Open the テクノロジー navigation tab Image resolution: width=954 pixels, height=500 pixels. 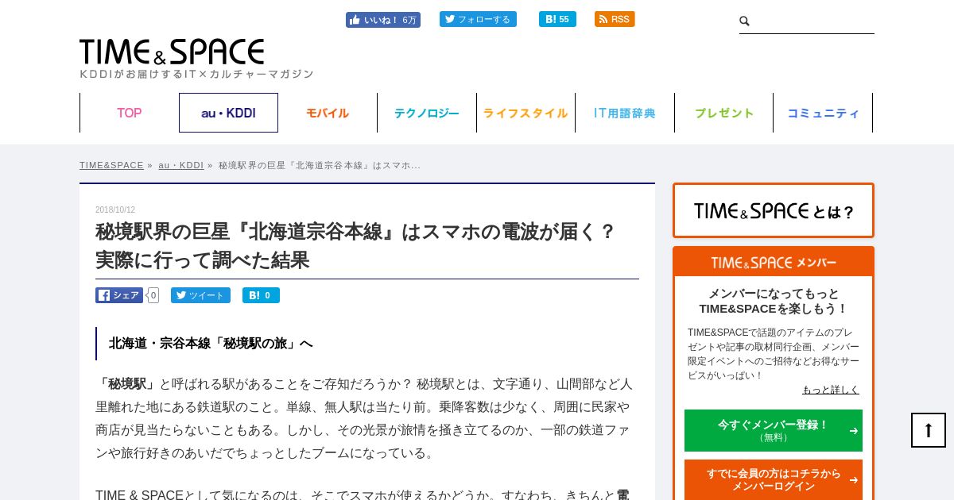tap(427, 113)
